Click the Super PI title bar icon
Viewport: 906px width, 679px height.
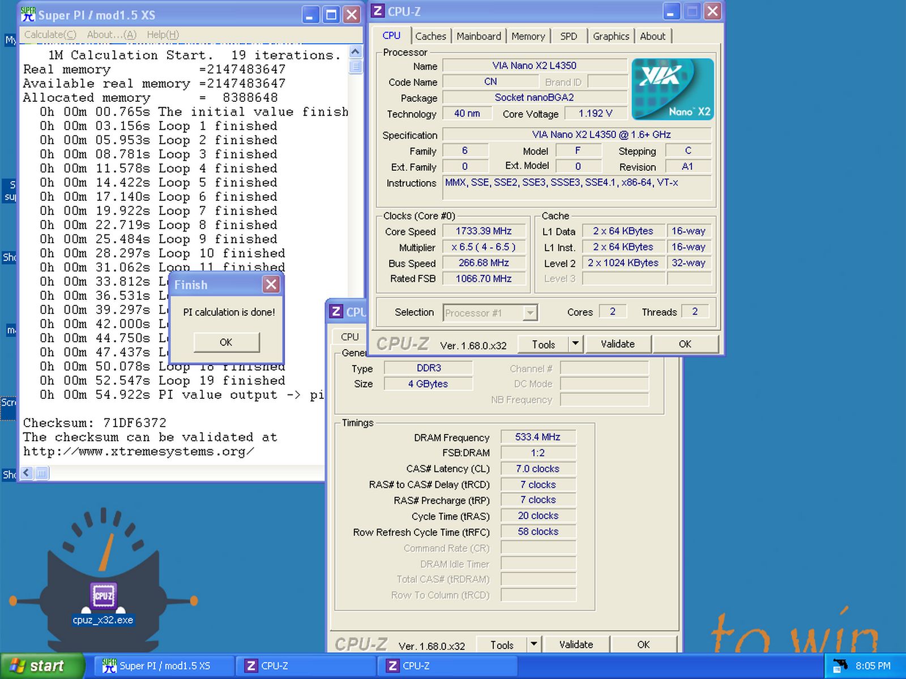[28, 15]
